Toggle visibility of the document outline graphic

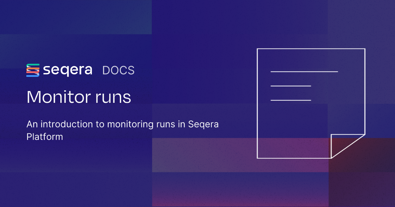311,103
